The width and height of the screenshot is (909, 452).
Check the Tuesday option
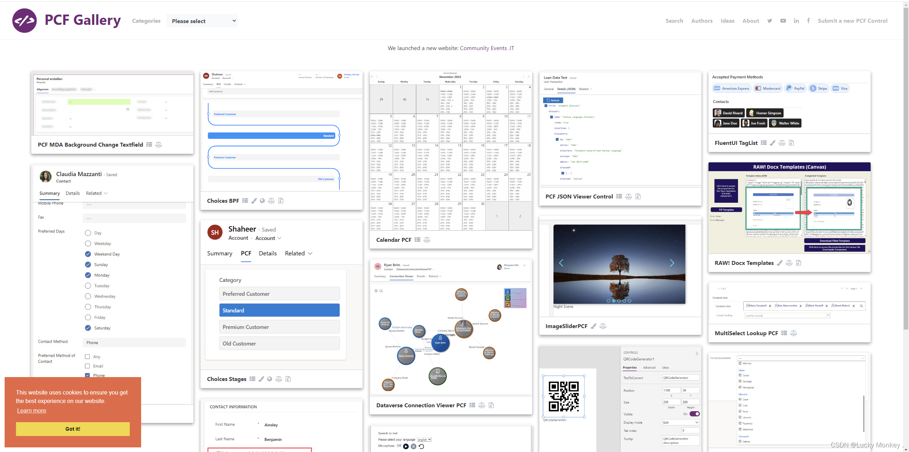[x=88, y=285]
